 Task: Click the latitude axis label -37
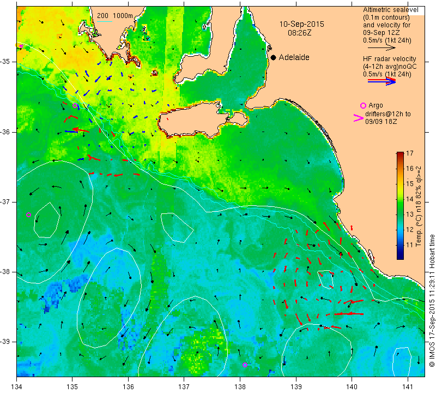coord(5,201)
